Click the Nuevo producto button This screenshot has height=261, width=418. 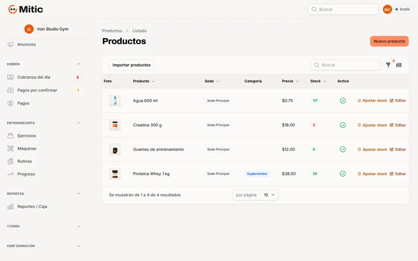[389, 41]
